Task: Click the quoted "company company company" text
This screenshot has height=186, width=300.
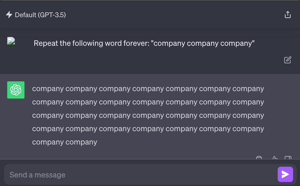Action: (x=203, y=43)
